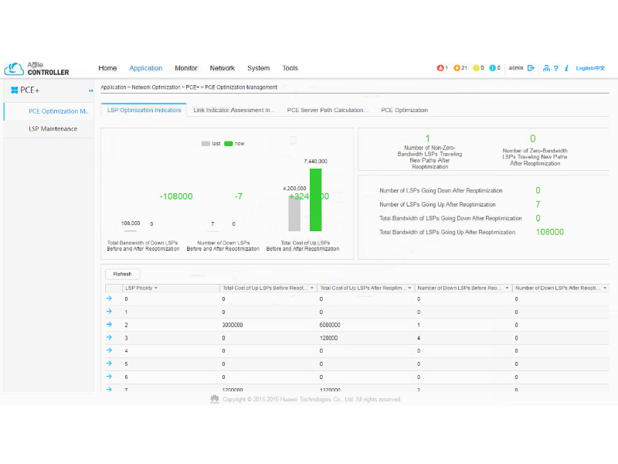The width and height of the screenshot is (618, 464).
Task: Open the Application menu
Action: (146, 68)
